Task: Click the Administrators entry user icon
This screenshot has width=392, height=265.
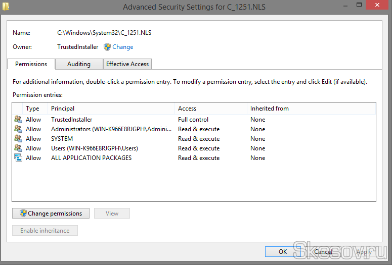Action: 18,129
